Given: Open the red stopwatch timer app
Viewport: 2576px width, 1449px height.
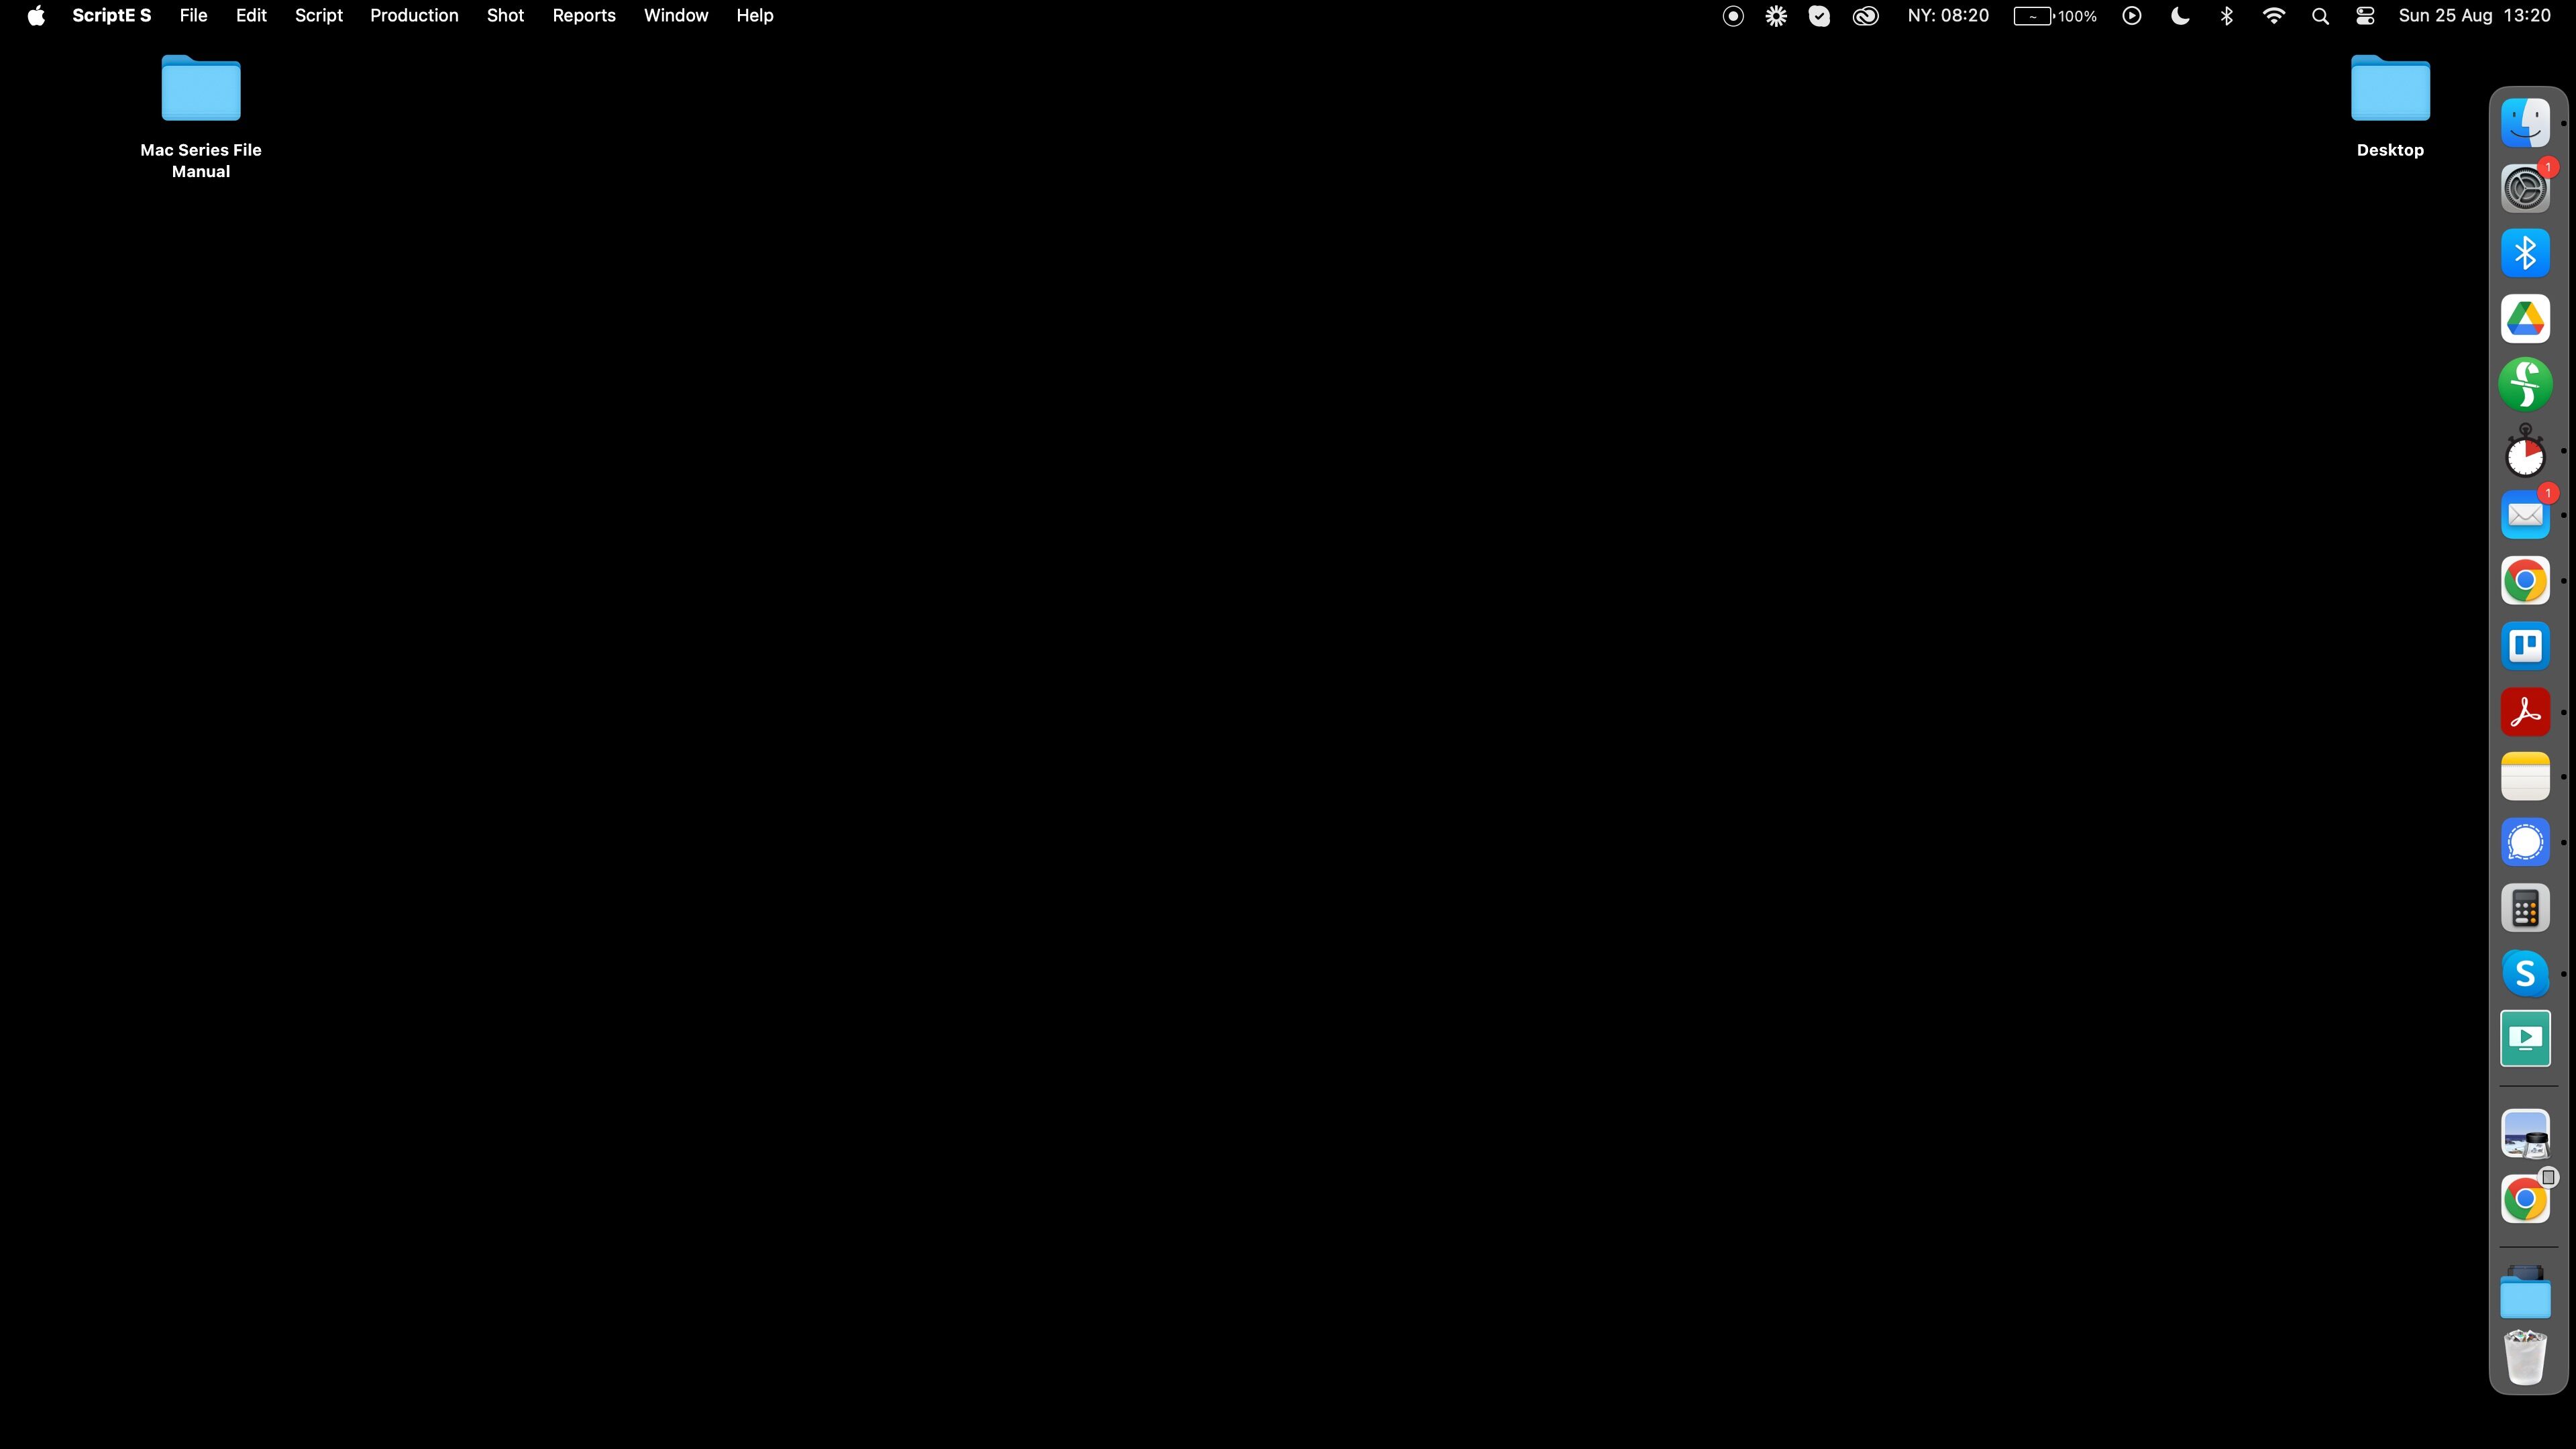Looking at the screenshot, I should [x=2525, y=452].
